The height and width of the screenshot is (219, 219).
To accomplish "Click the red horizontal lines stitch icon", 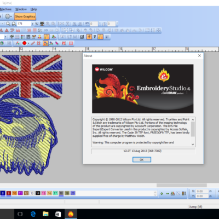I will [x=34, y=30].
